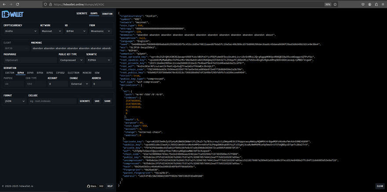Click the HD Wallet logo
This screenshot has width=387, height=192.
11,14
